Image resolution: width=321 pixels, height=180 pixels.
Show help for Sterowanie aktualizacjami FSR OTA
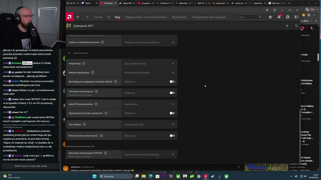[x=105, y=153]
